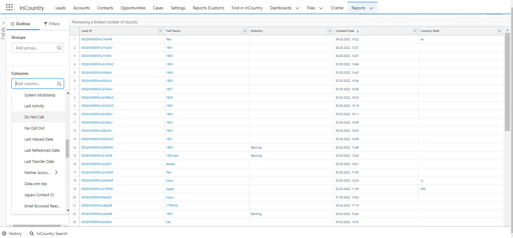Select Do Not Call from column list
This screenshot has height=238, width=513.
(34, 117)
